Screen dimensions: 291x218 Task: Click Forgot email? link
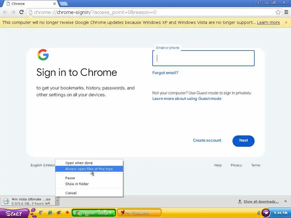[x=165, y=73]
